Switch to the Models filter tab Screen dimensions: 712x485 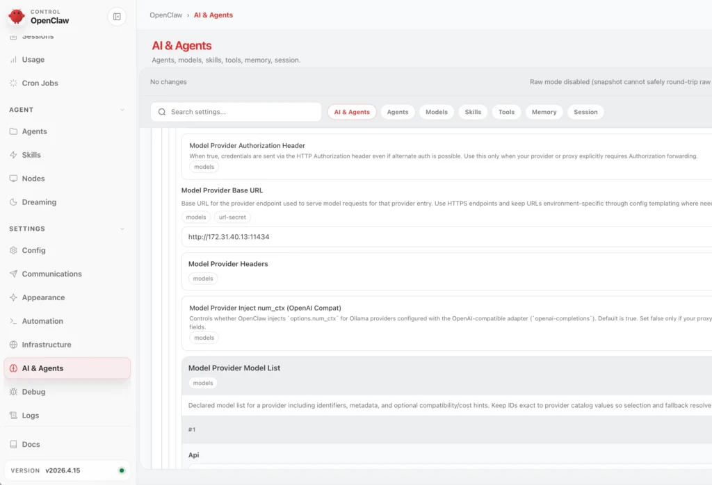pos(437,112)
